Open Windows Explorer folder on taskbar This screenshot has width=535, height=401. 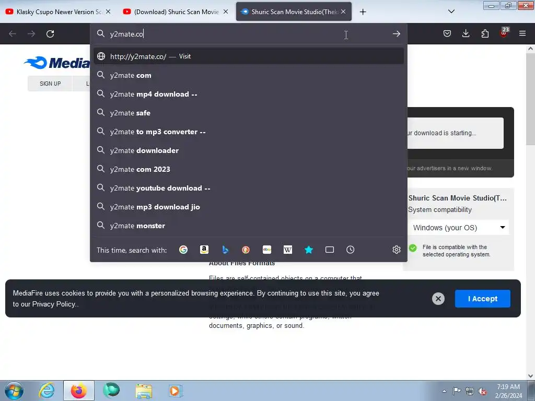(x=144, y=391)
